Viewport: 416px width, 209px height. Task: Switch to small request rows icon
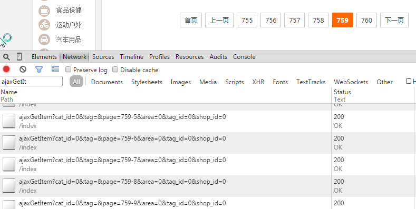tap(55, 69)
